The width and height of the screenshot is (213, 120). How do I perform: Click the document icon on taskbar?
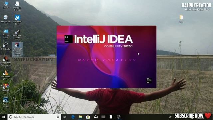(x=111, y=117)
